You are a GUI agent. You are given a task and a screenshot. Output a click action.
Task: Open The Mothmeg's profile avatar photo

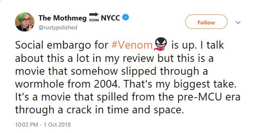coord(25,22)
